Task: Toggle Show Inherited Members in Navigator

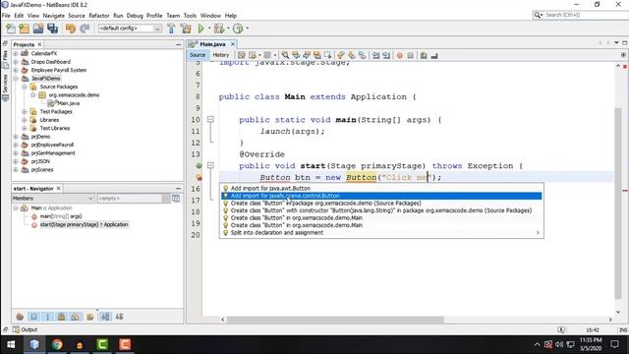Action: click(20, 317)
